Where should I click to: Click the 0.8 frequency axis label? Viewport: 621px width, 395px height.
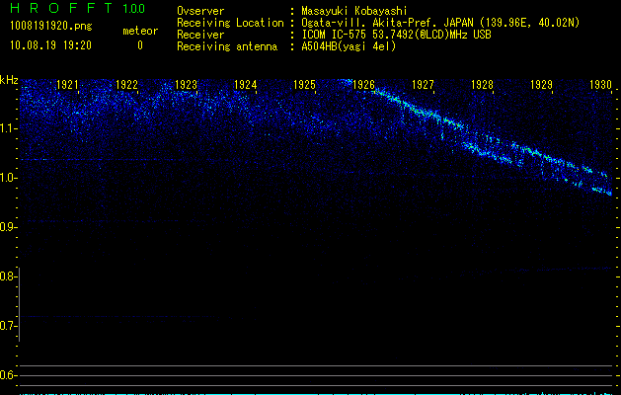tap(8, 276)
